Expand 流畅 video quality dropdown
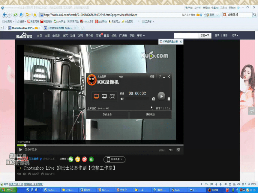This screenshot has height=193, width=258. click(162, 150)
